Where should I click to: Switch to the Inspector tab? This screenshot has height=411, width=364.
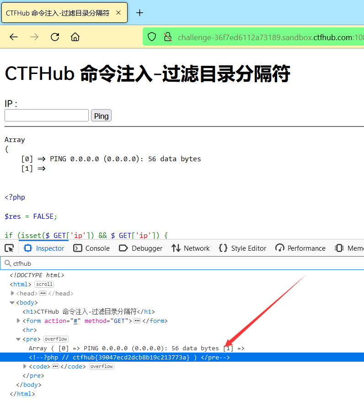coord(44,248)
